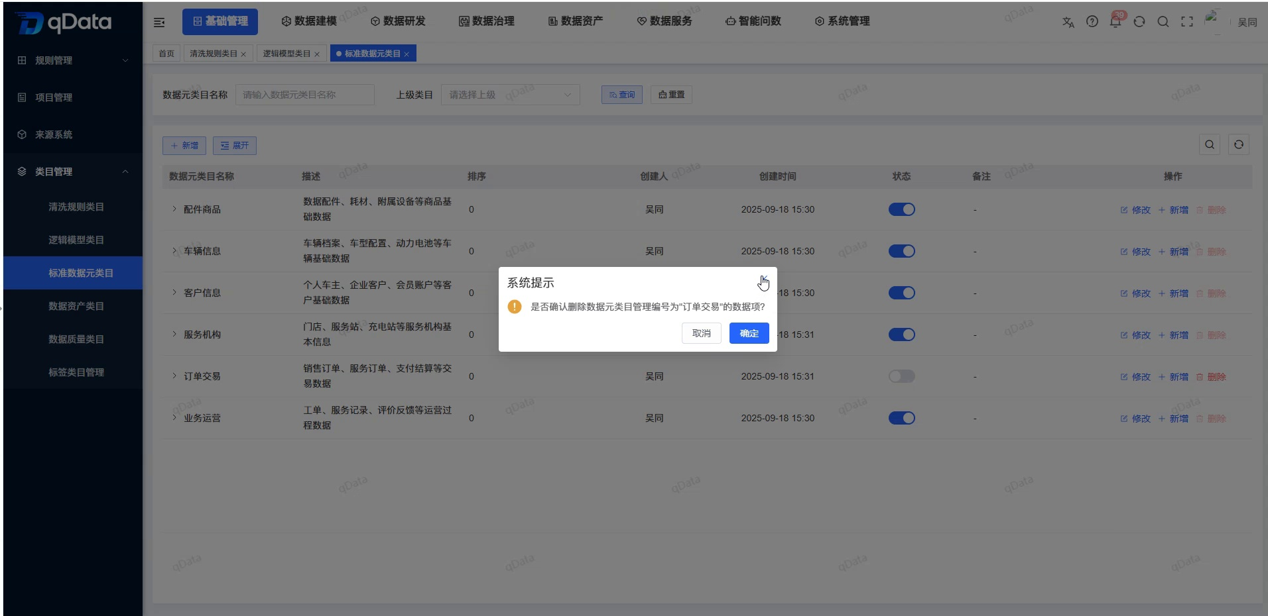
Task: Open the 基础管理 top menu
Action: click(x=220, y=21)
